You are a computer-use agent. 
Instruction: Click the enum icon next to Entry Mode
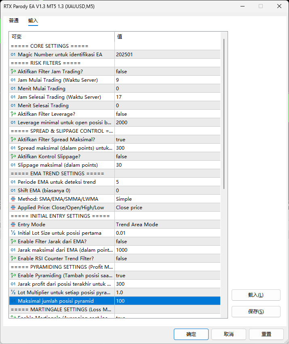coord(13,225)
